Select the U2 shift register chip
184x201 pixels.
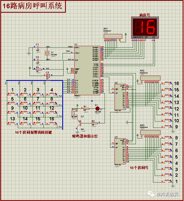[120, 97]
